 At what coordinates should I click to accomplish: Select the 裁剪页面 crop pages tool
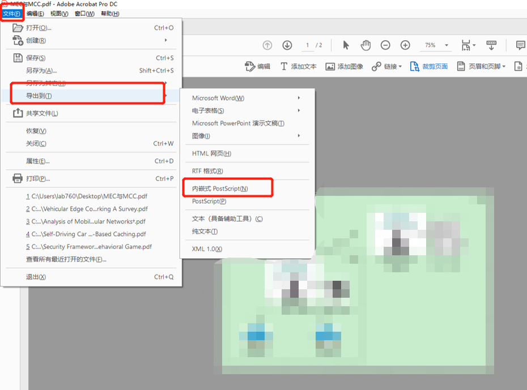click(428, 66)
